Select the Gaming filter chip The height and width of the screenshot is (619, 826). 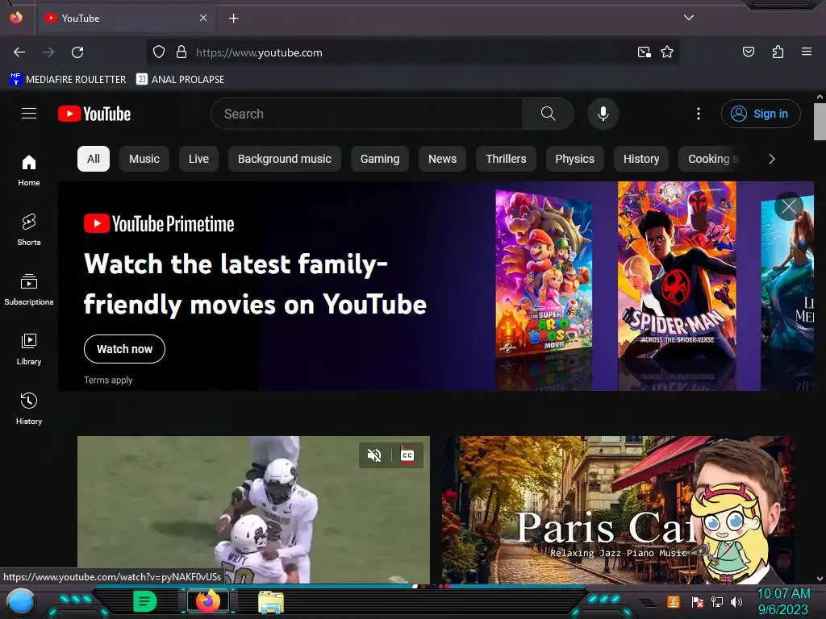pyautogui.click(x=380, y=159)
